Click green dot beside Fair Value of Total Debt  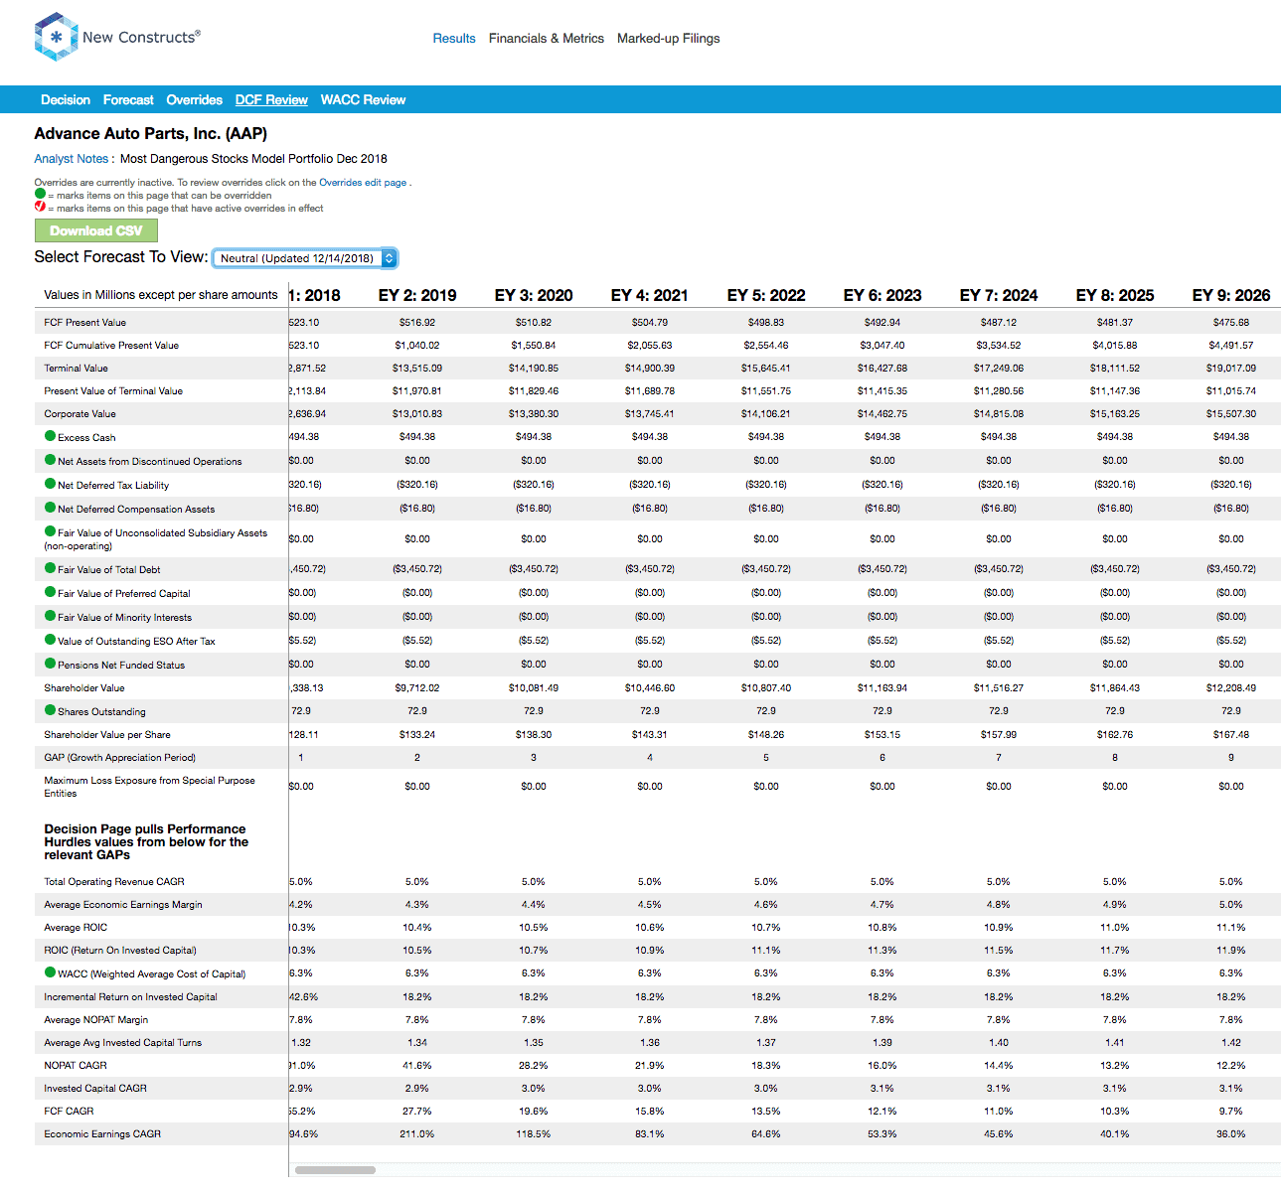(50, 568)
